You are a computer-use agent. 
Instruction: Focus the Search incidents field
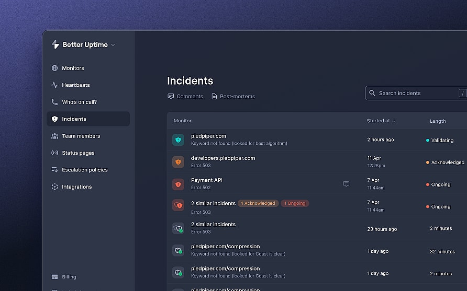click(416, 93)
